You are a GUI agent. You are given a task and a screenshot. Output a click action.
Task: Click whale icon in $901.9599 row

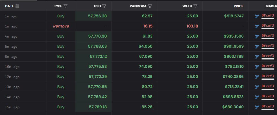(x=257, y=47)
